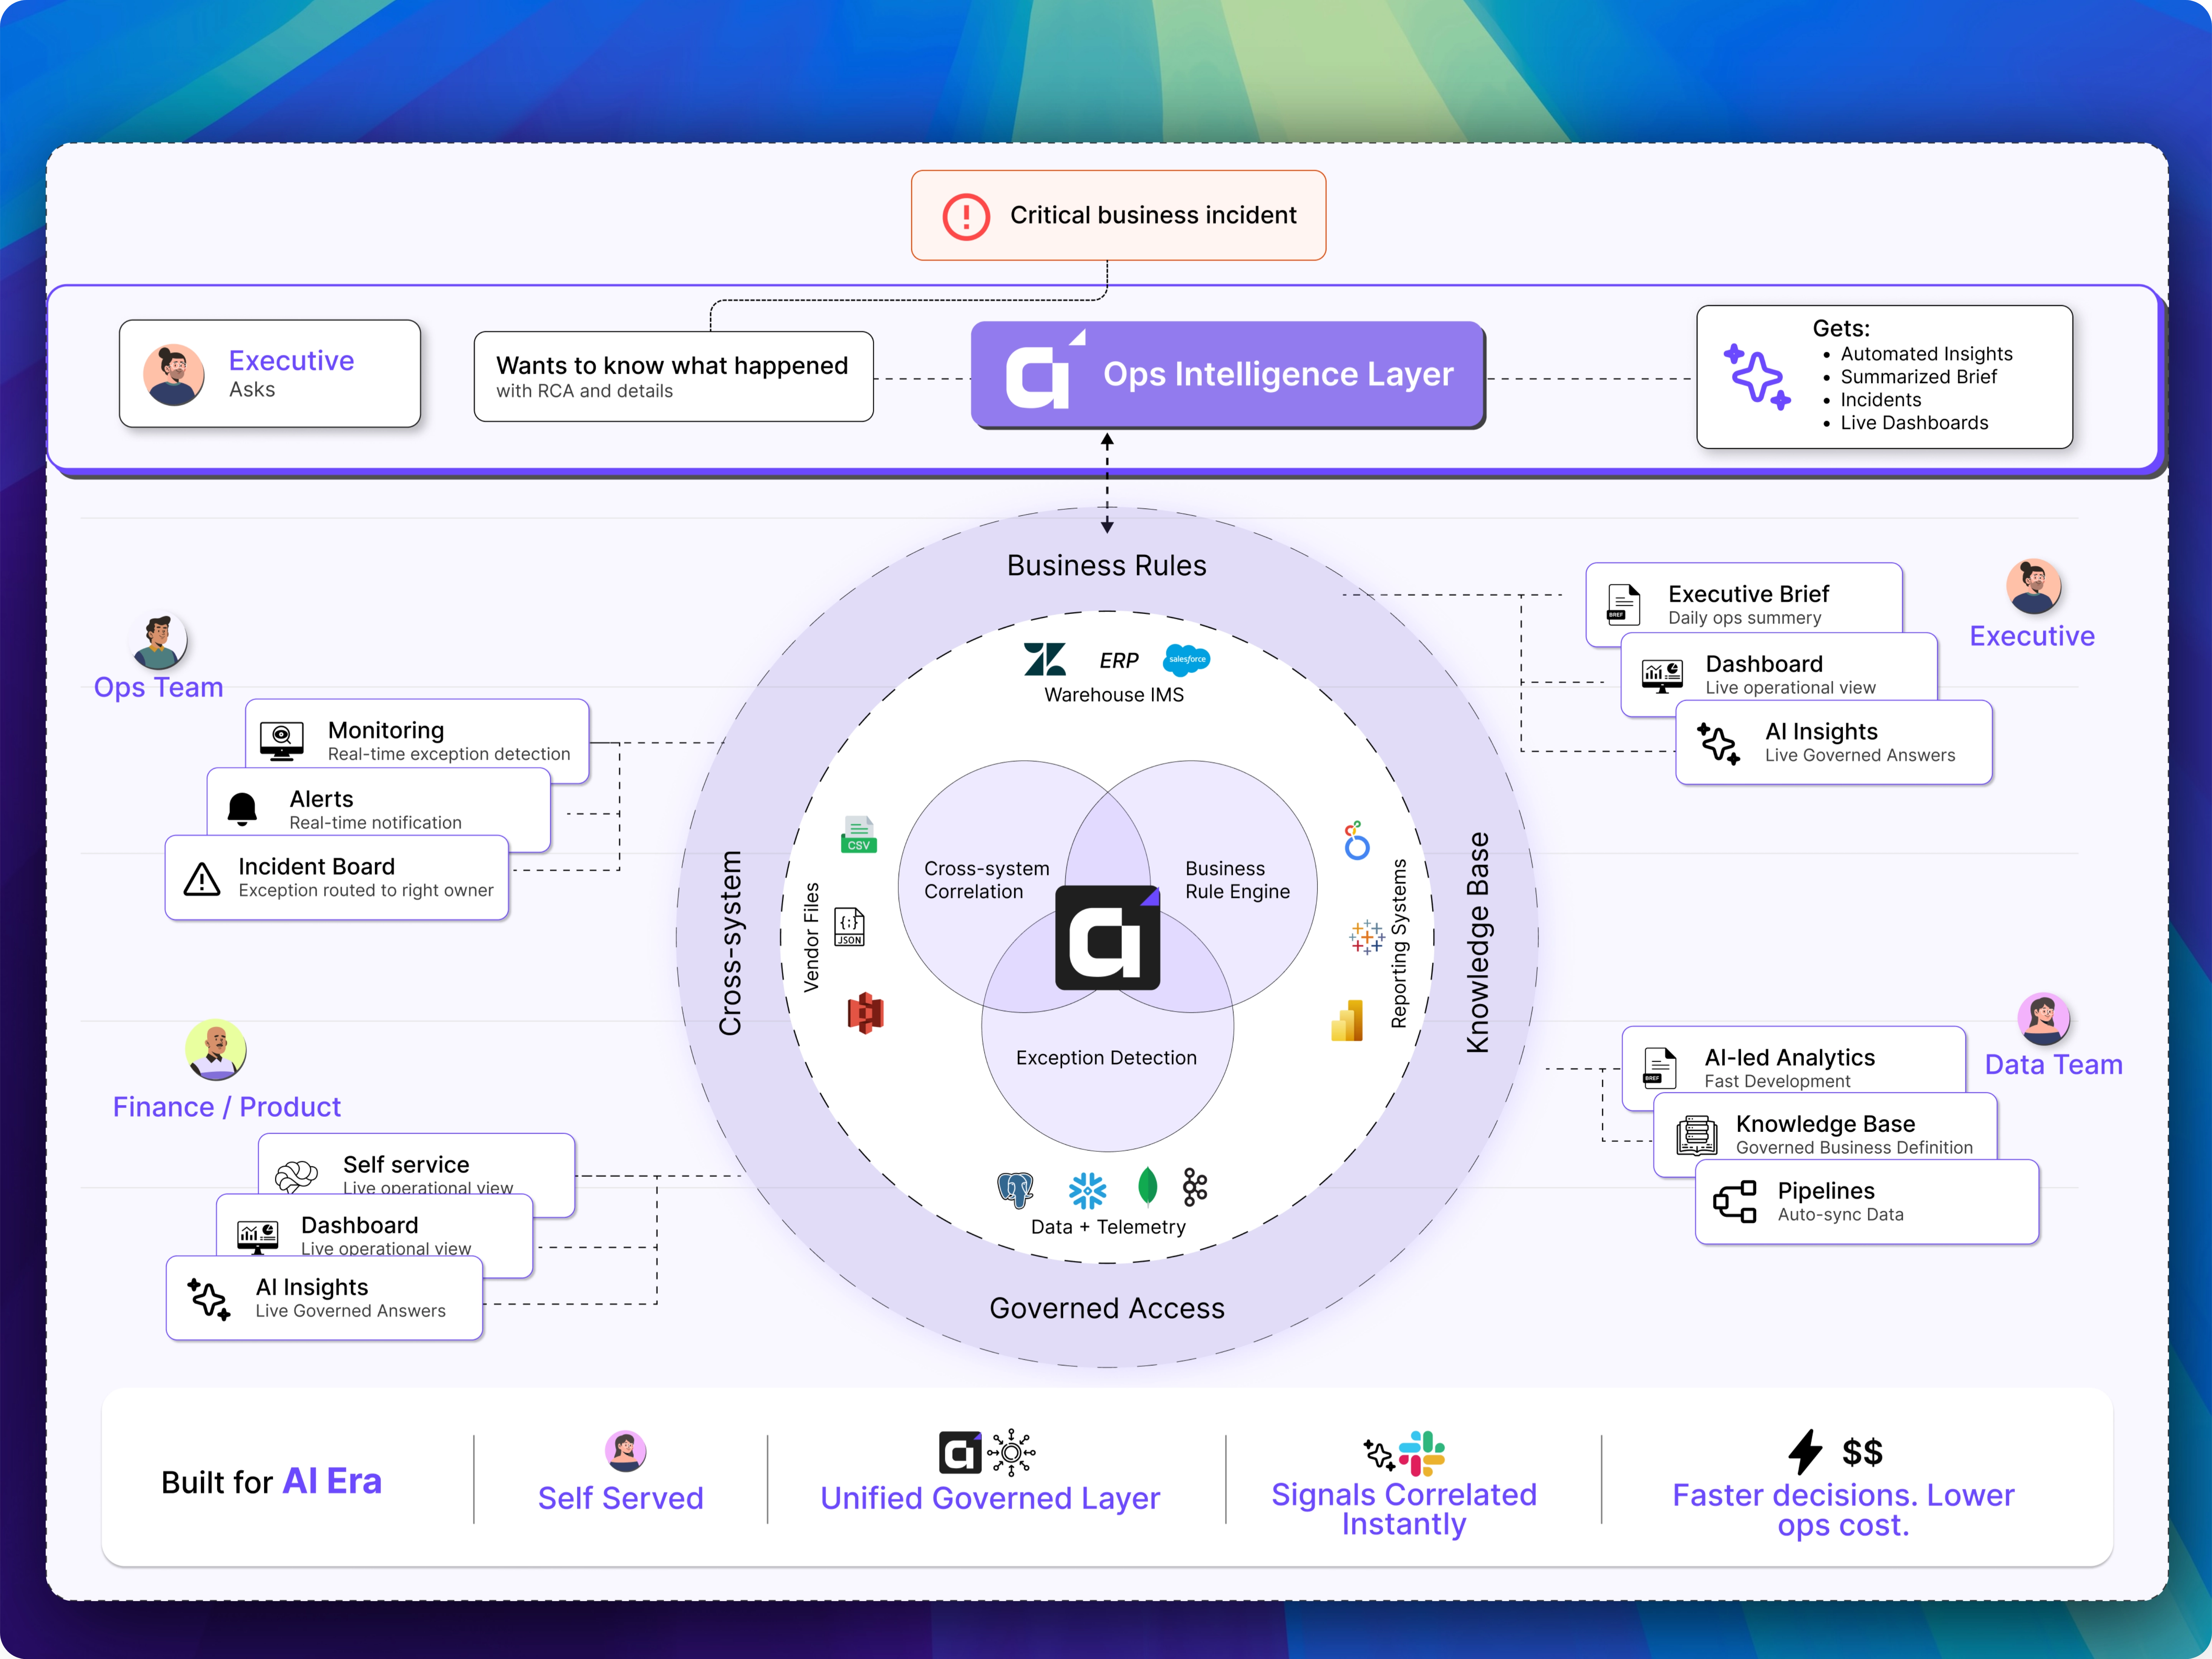The width and height of the screenshot is (2212, 1659).
Task: Click the Unified Governed Layer text
Action: point(990,1498)
